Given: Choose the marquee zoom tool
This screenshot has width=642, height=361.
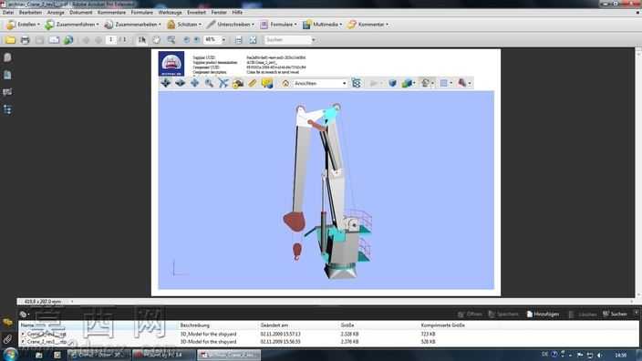Looking at the screenshot, I should (171, 40).
